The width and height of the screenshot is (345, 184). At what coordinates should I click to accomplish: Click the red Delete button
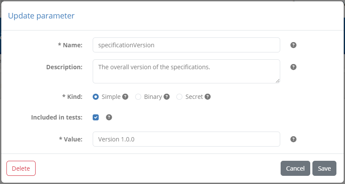[x=21, y=169]
